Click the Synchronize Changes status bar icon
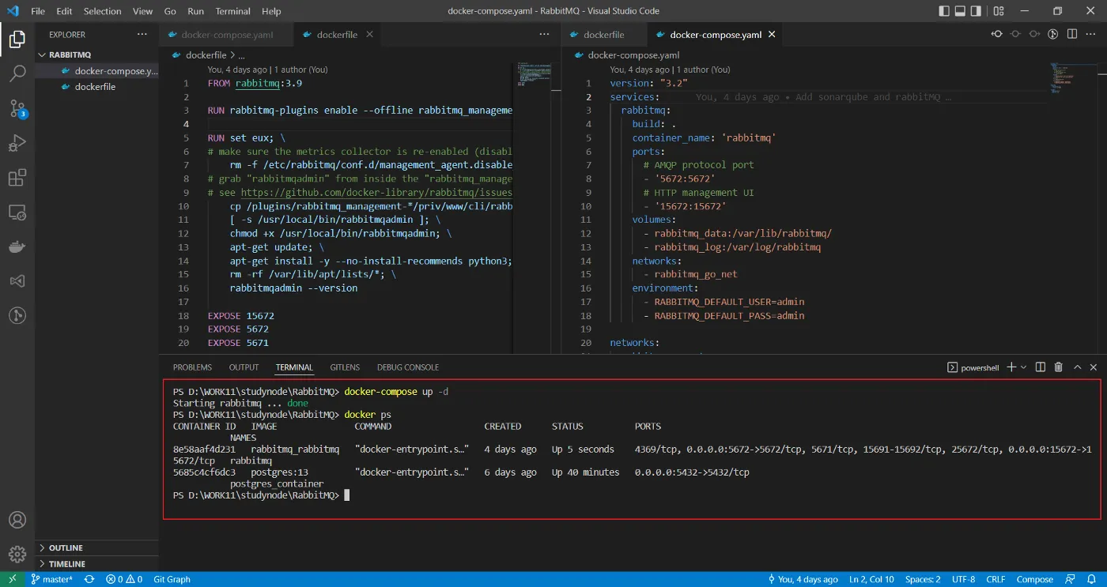The image size is (1107, 587). point(89,579)
